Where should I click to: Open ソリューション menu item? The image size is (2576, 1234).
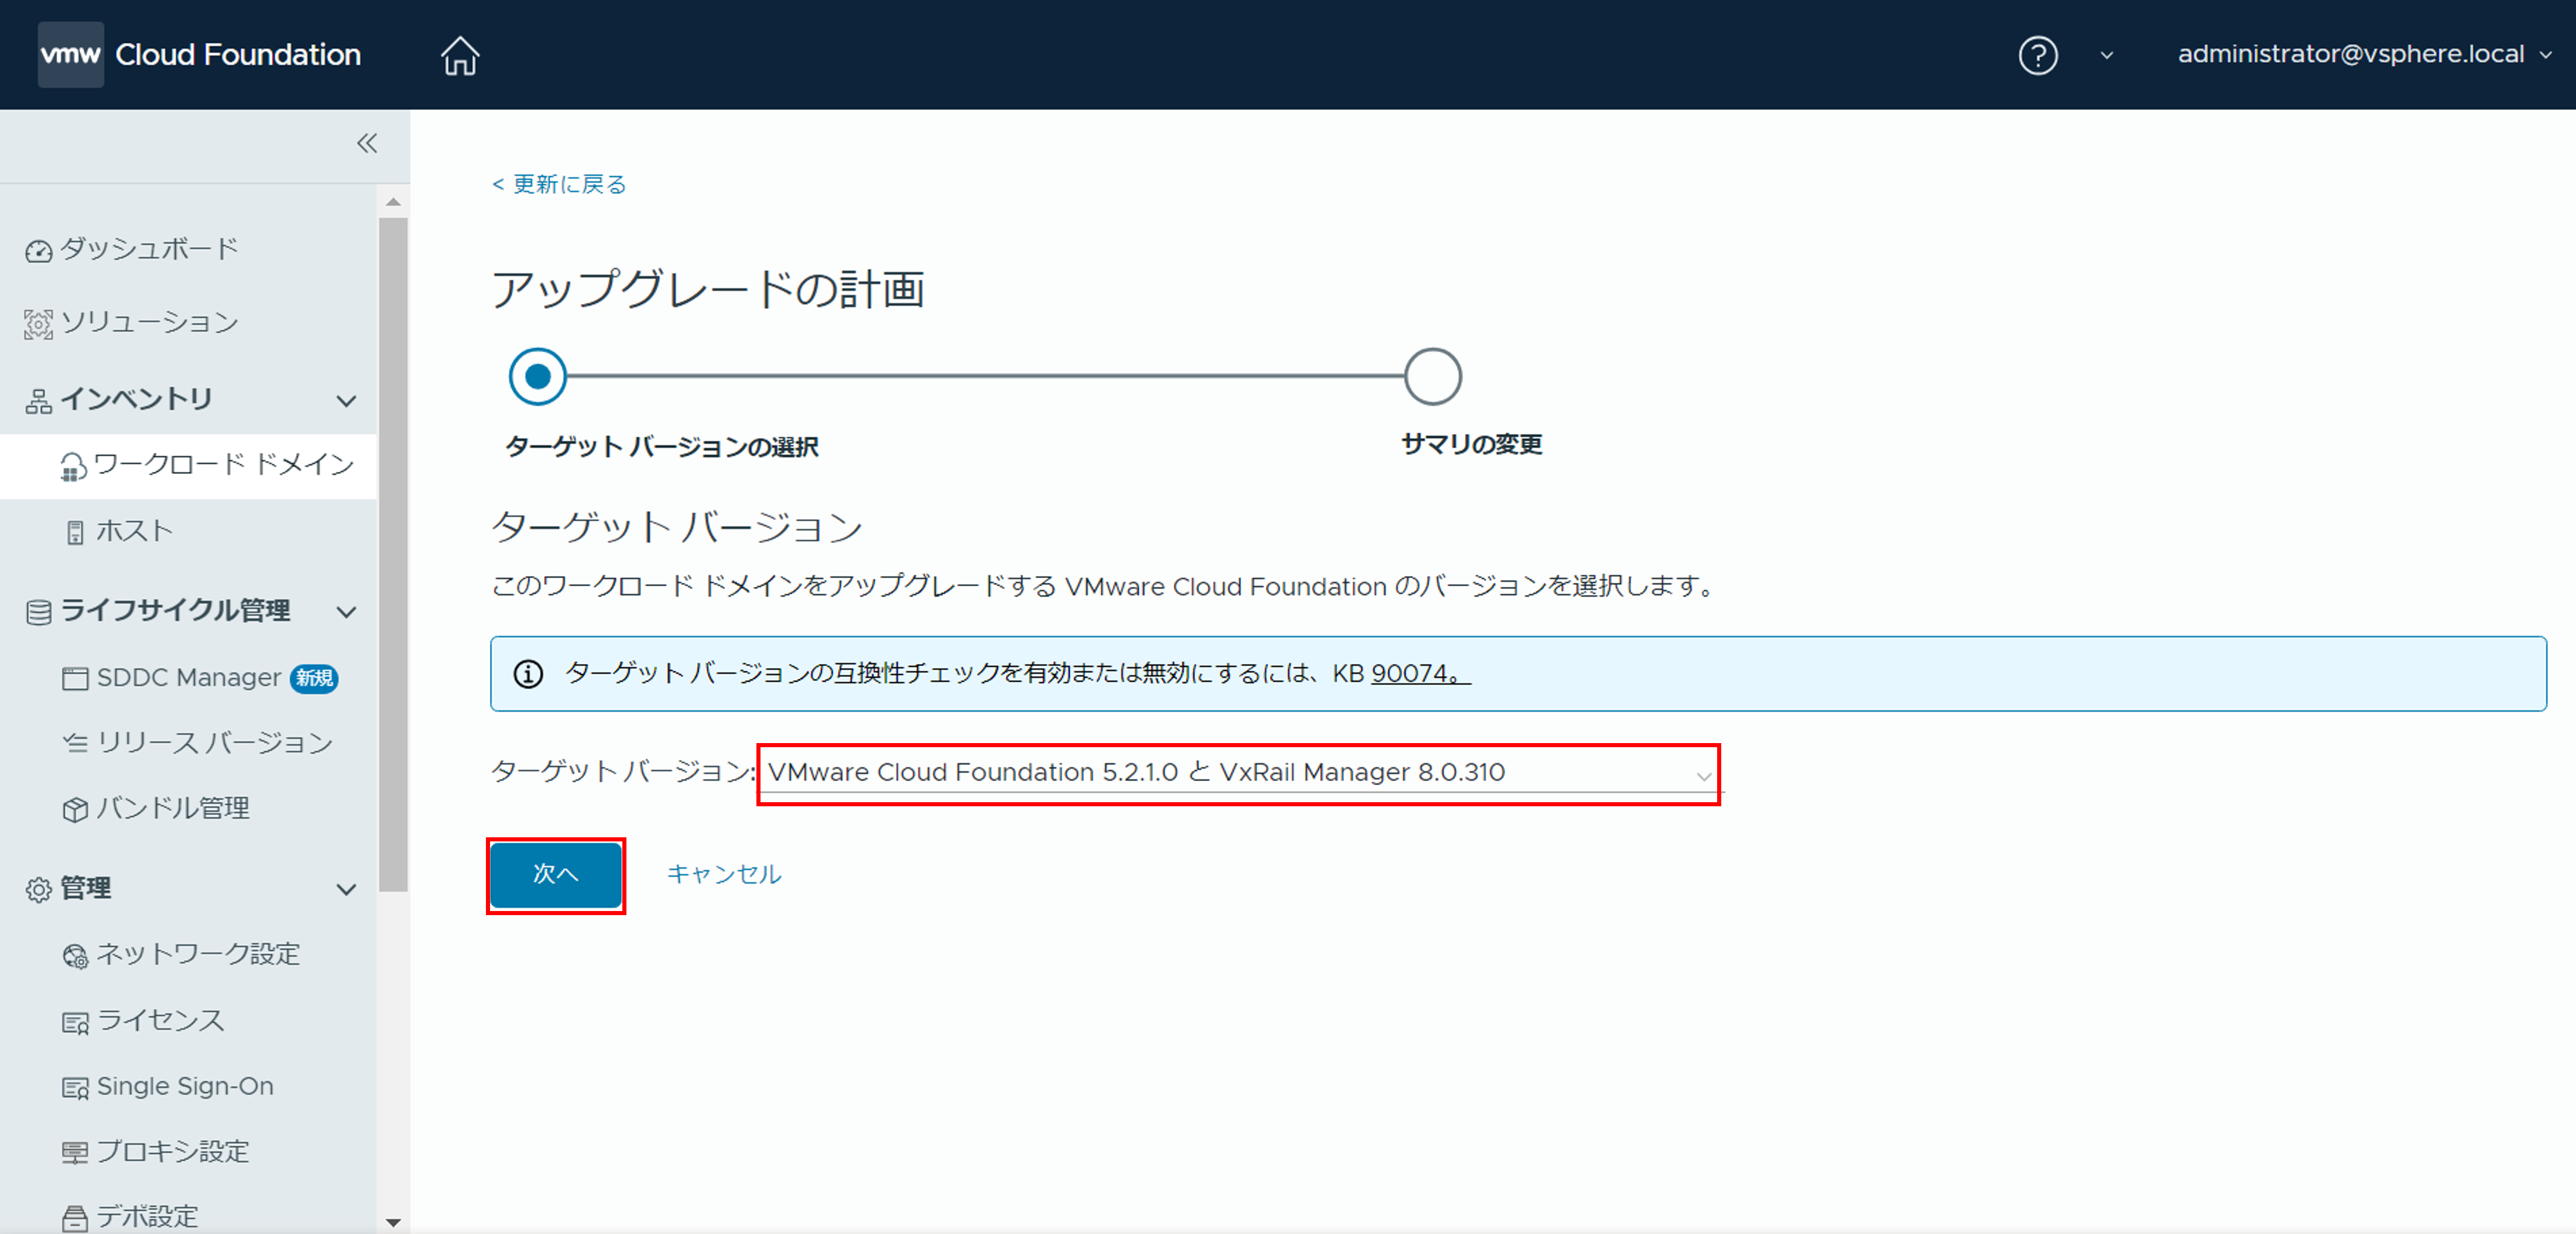(150, 322)
